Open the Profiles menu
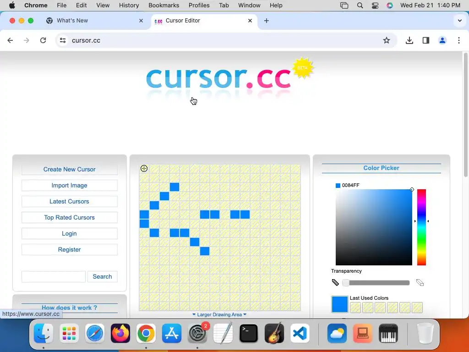469x352 pixels. coord(199,5)
